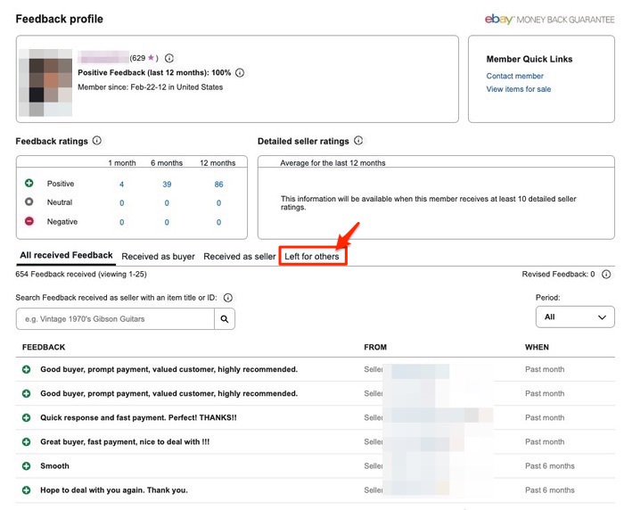624x510 pixels.
Task: Select the Received as seller tab
Action: [x=239, y=257]
